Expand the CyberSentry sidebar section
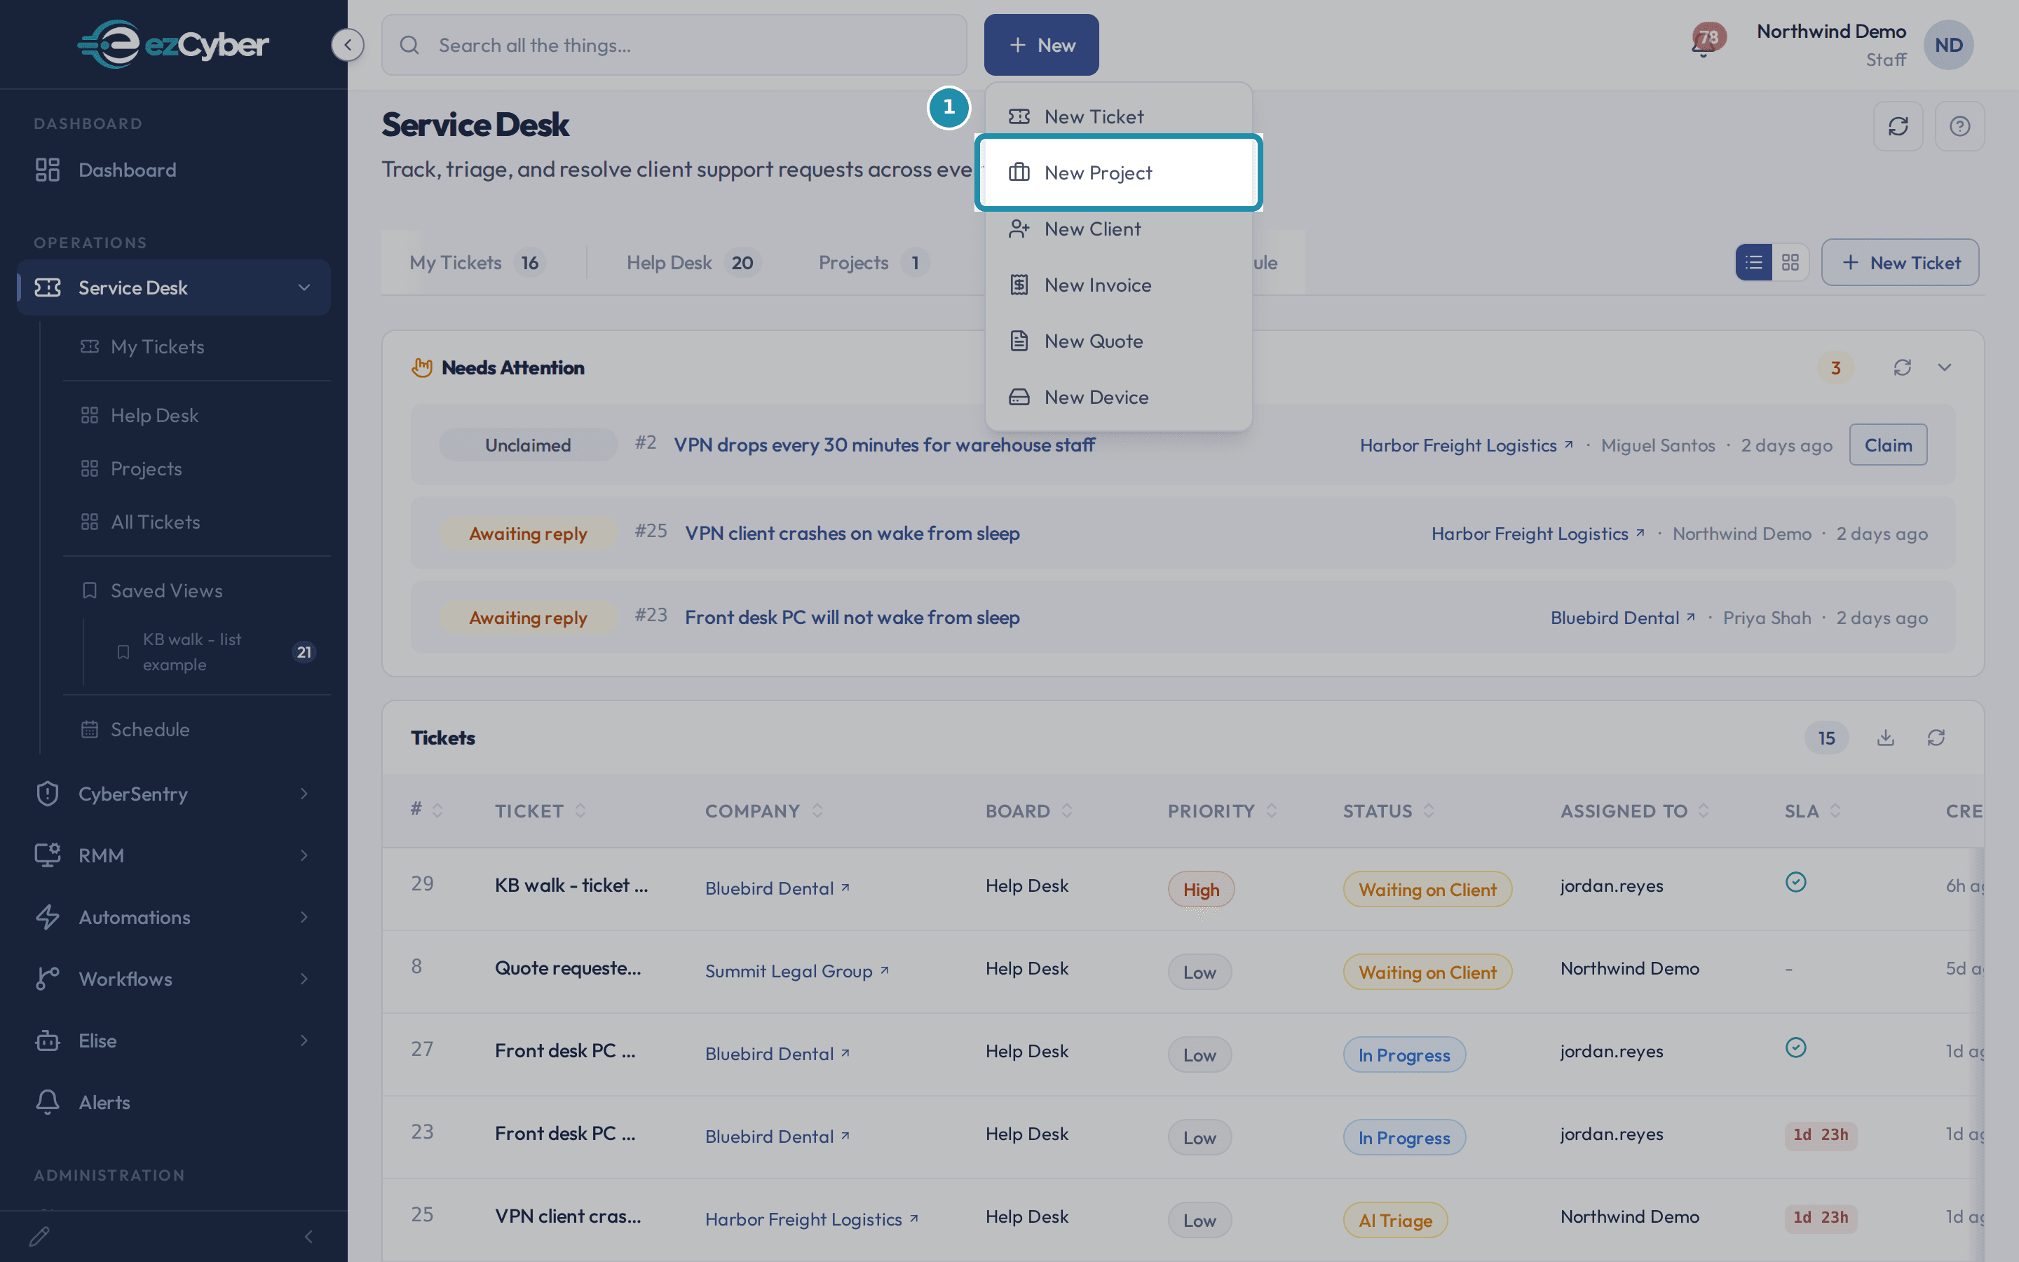This screenshot has width=2019, height=1262. pyautogui.click(x=174, y=794)
